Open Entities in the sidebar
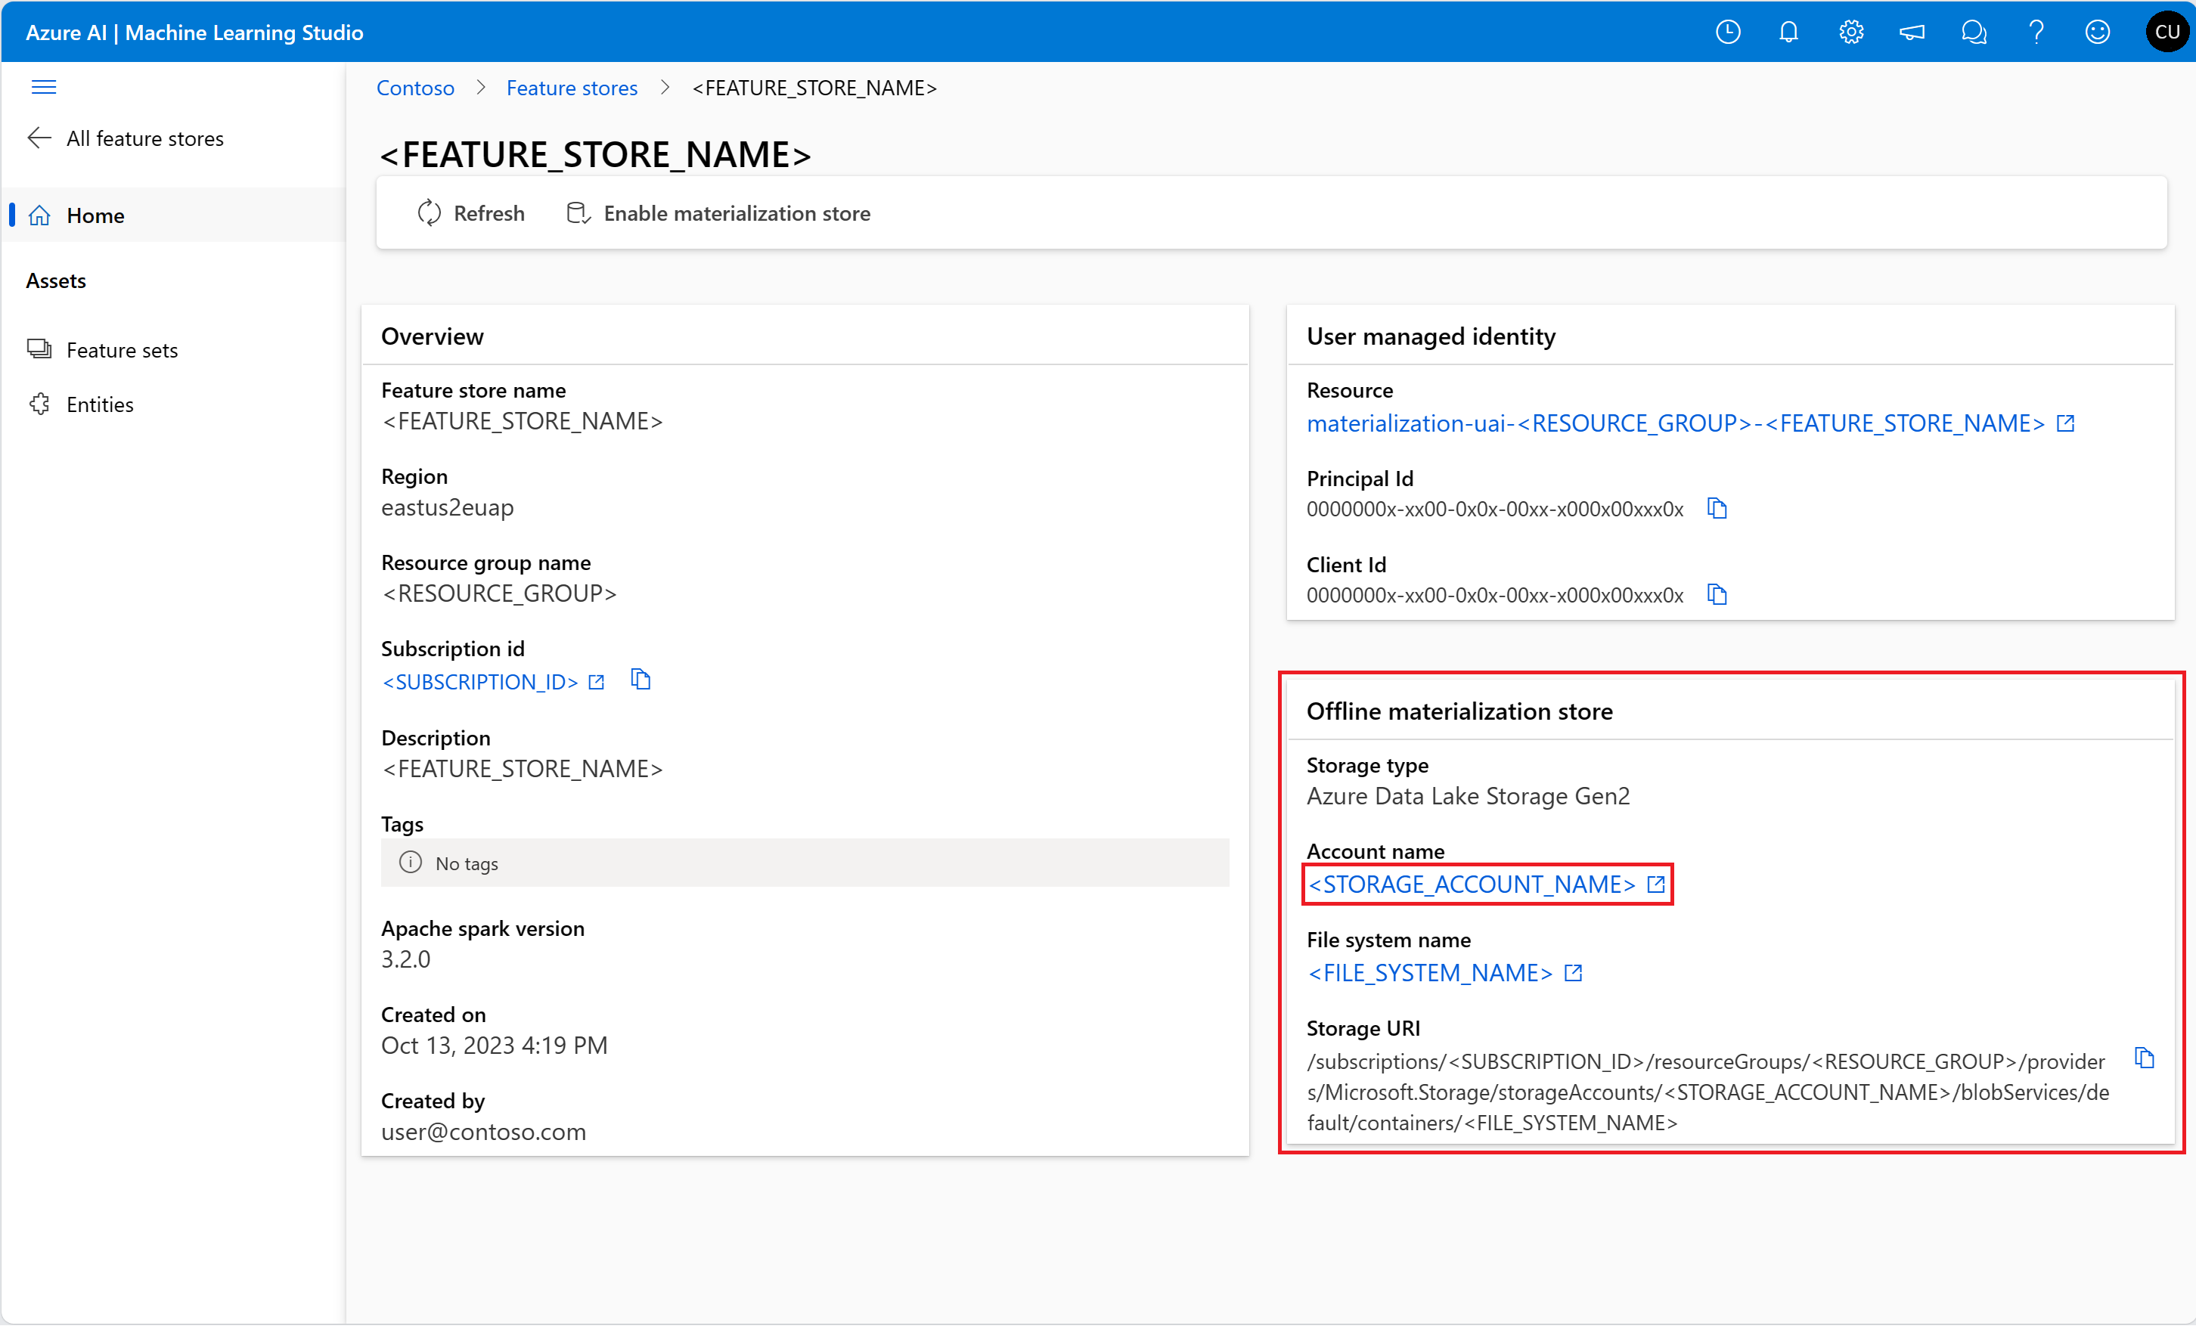The width and height of the screenshot is (2196, 1326). coord(100,404)
